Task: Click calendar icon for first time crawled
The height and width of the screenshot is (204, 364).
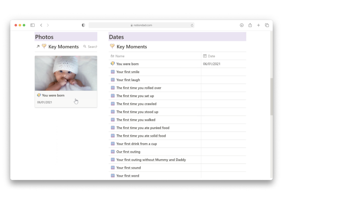Action: [x=113, y=104]
